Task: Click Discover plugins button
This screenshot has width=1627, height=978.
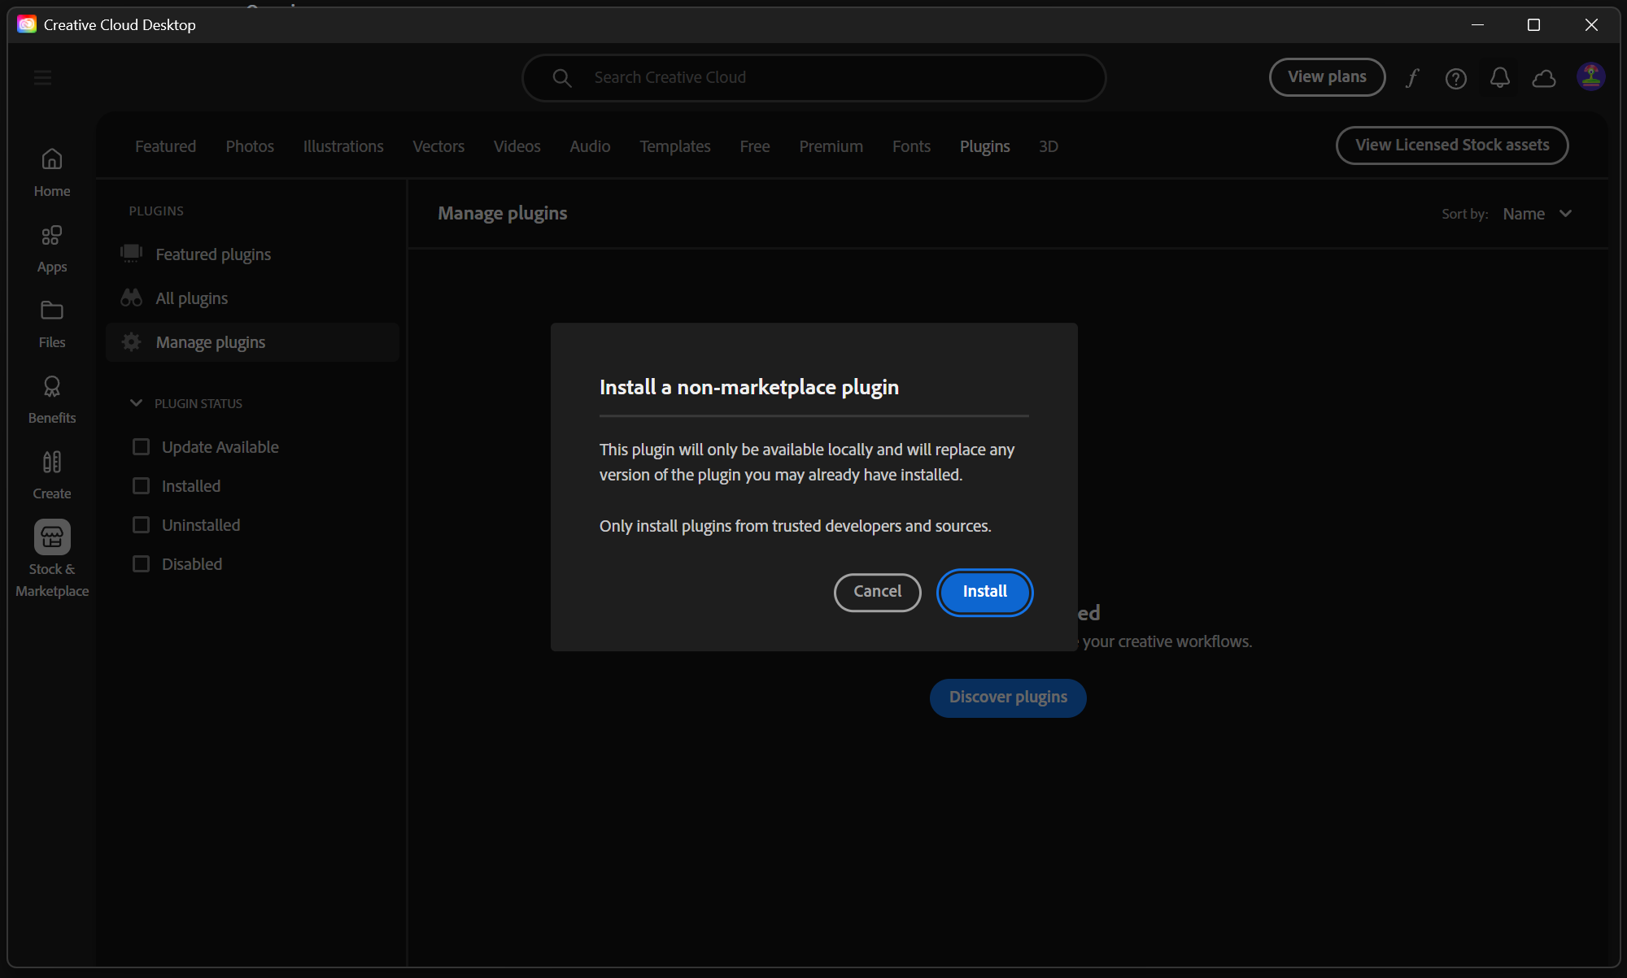Action: tap(1008, 698)
